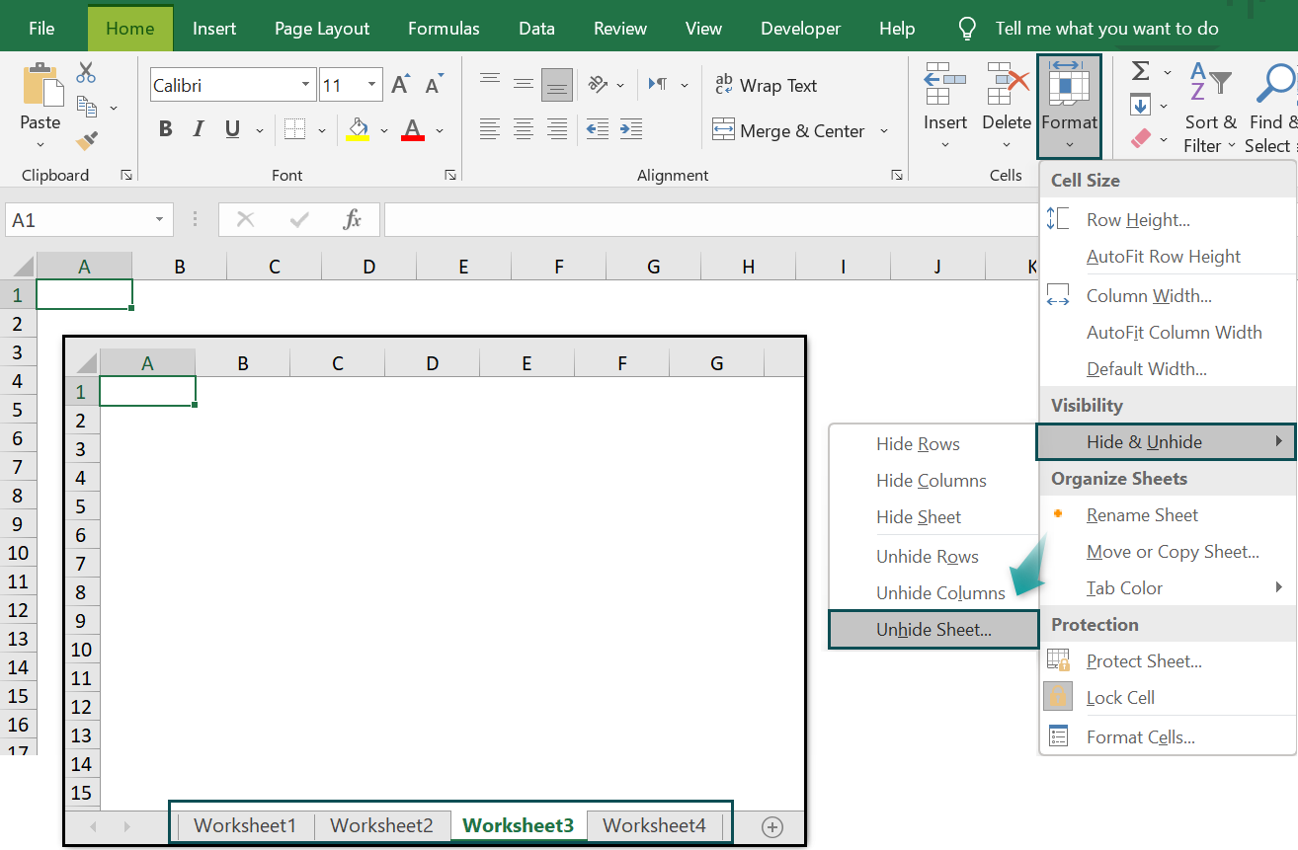Choose Unhide Sheet from the menu

tap(933, 629)
